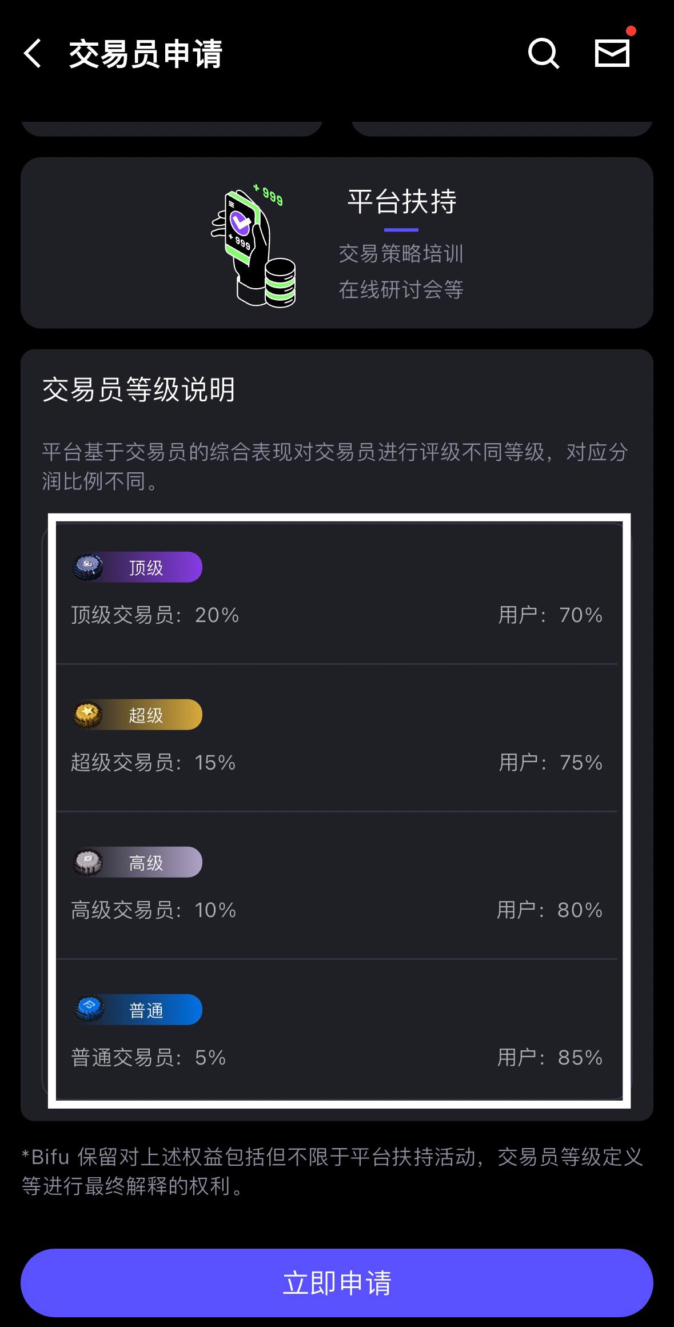
Task: Tap the blue 普通 badge coin icon
Action: pyautogui.click(x=89, y=1010)
